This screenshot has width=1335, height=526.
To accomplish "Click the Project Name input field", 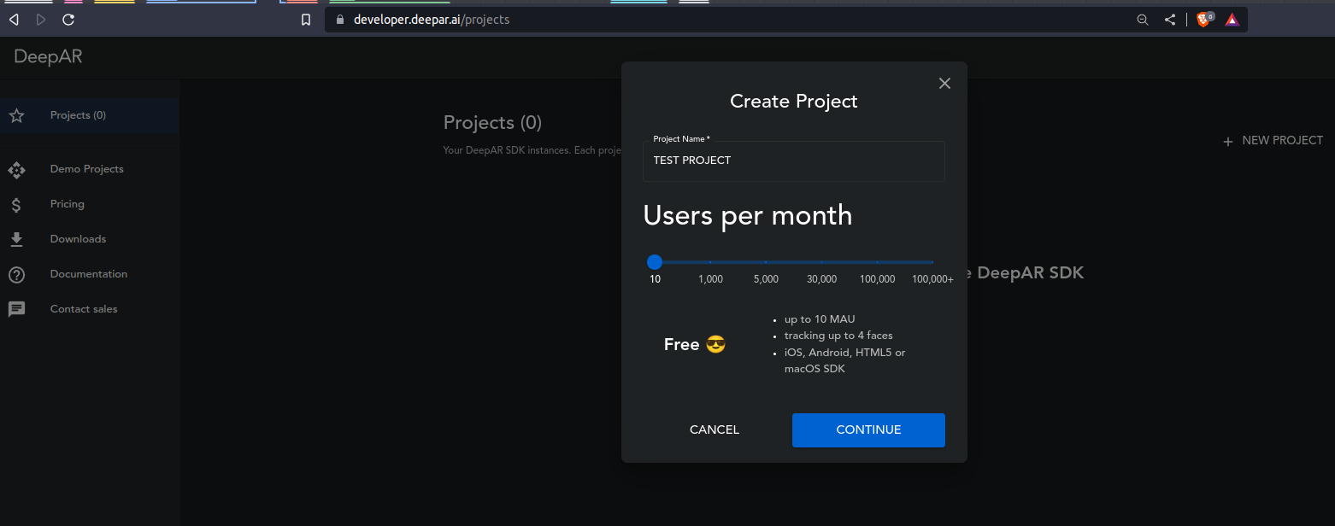I will 794,161.
